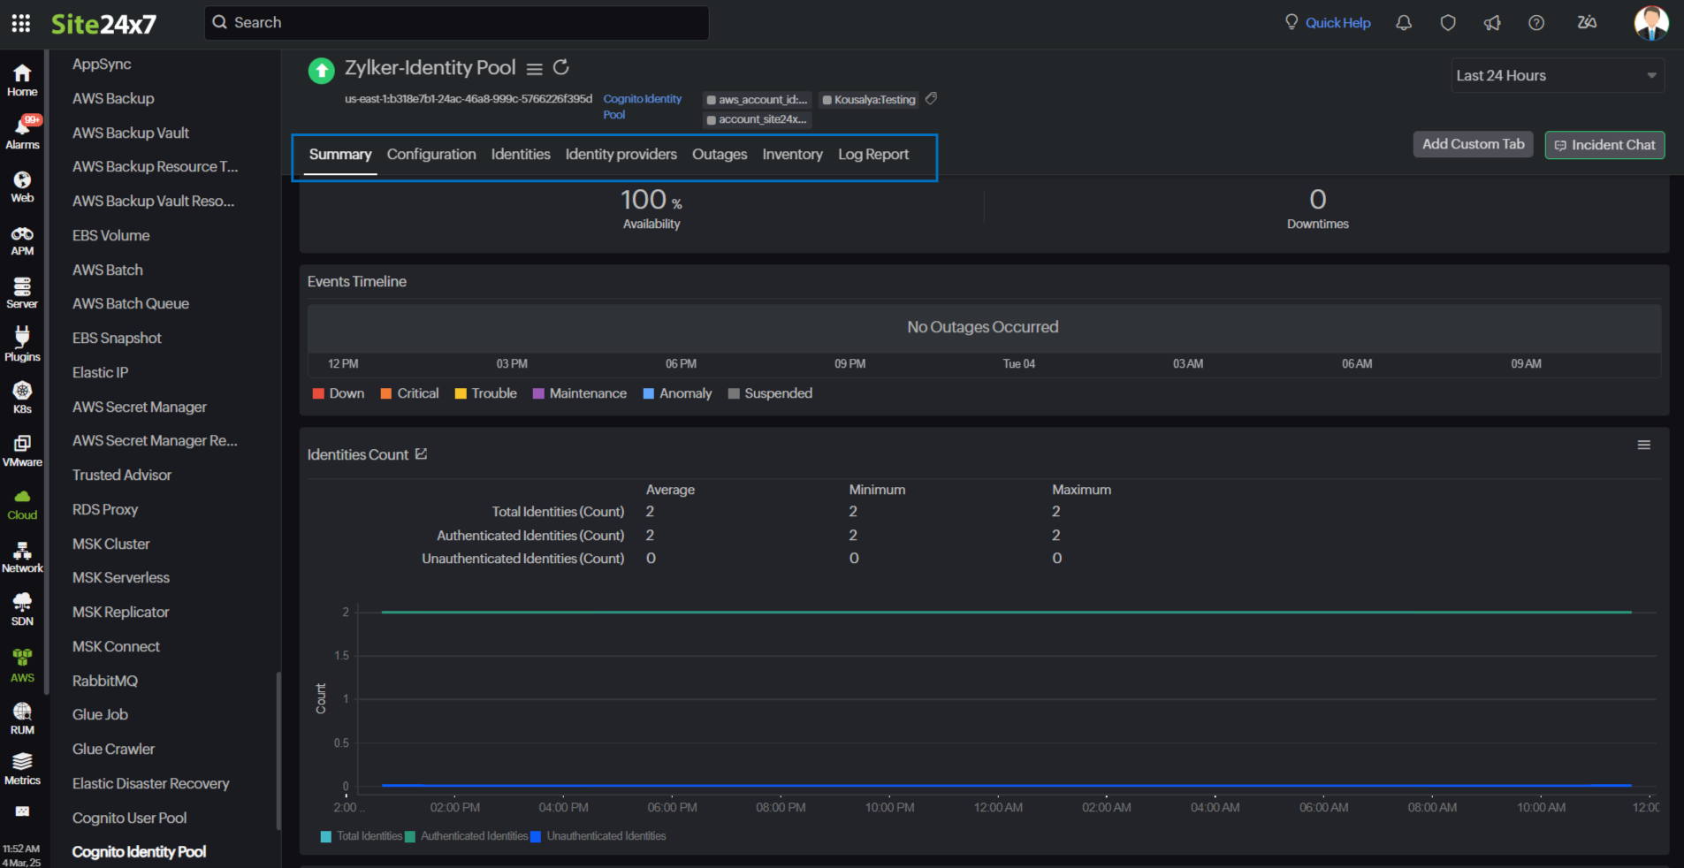Click the Search input field
1684x868 pixels.
coord(456,23)
